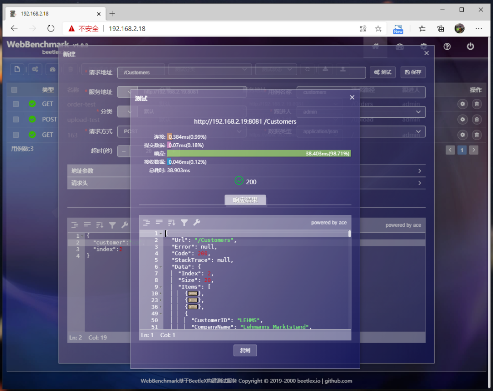Add page to favorites with star icon

378,29
